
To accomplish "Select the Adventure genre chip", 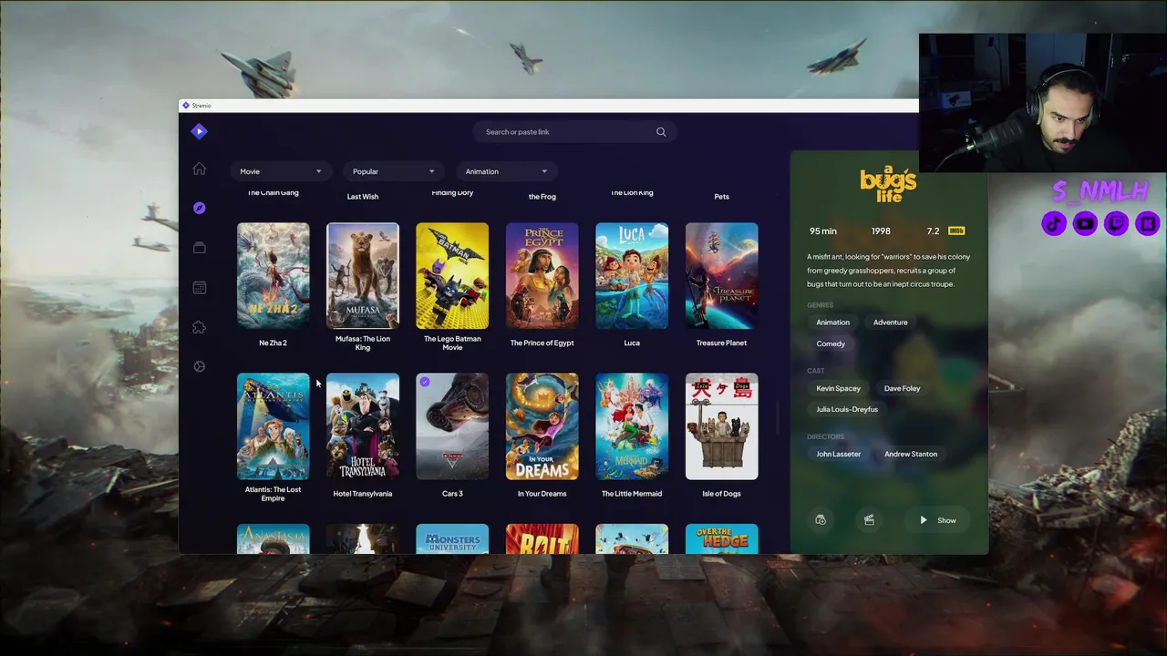I will [890, 323].
